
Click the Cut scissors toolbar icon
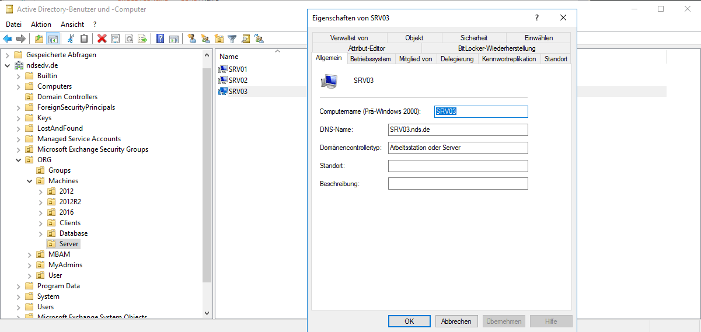point(71,39)
